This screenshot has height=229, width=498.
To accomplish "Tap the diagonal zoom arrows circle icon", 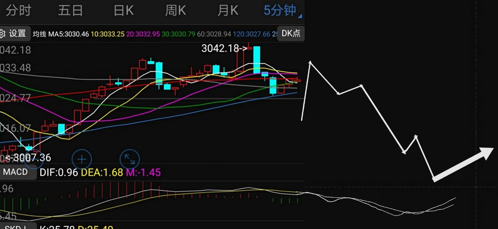I will coord(129,160).
